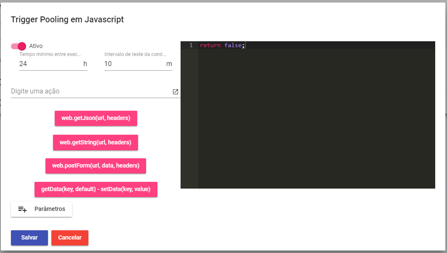The height and width of the screenshot is (253, 447).
Task: Click 'Trigger Pooling em Javascript' dialog title
Action: pos(67,19)
